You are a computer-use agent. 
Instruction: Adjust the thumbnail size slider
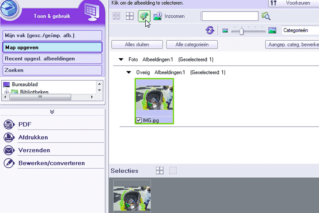point(241,31)
